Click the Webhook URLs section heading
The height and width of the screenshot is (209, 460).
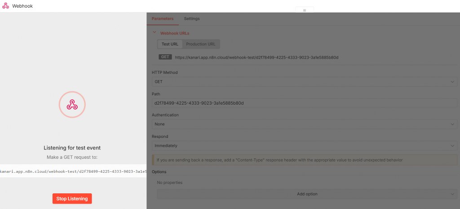coord(175,33)
